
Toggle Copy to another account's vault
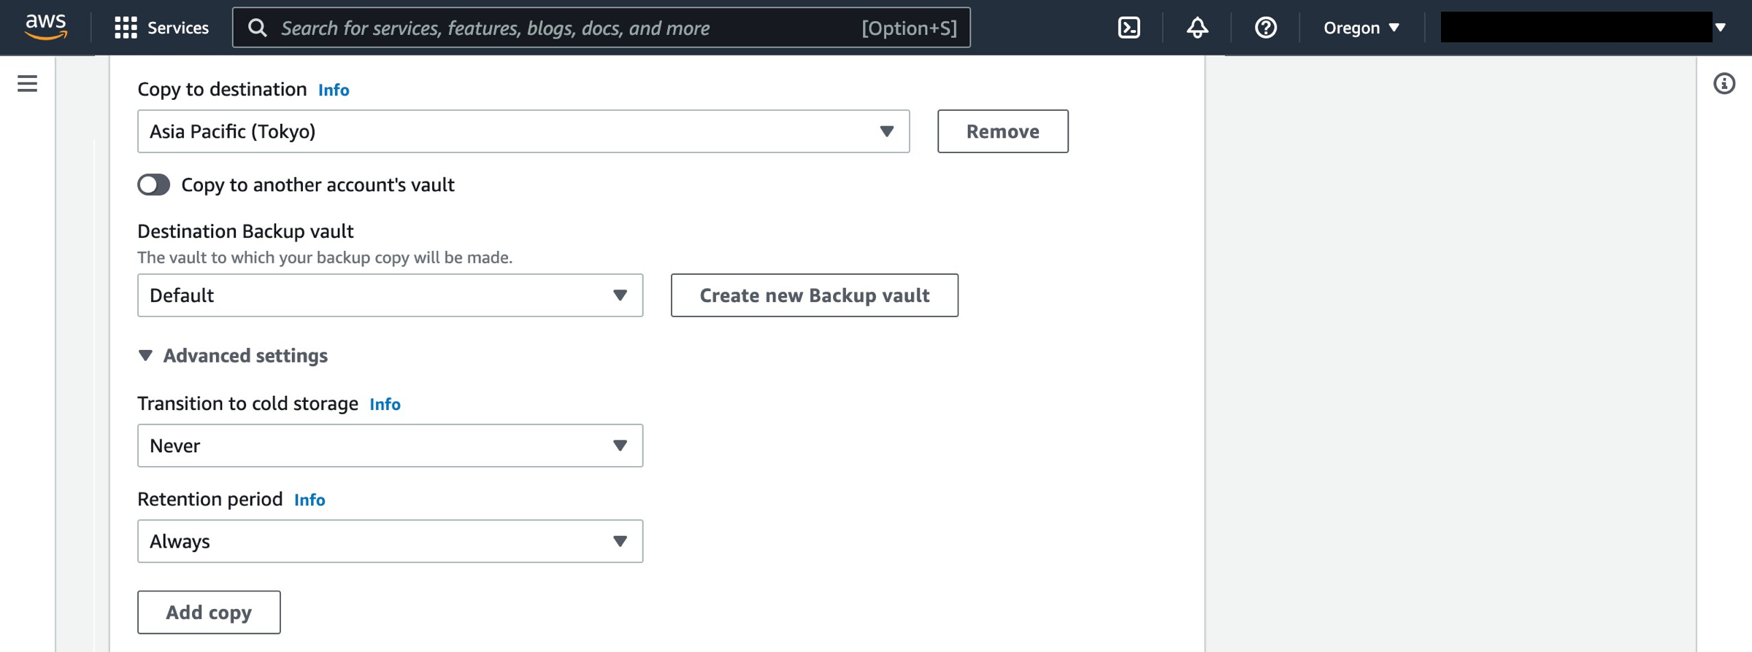[153, 185]
